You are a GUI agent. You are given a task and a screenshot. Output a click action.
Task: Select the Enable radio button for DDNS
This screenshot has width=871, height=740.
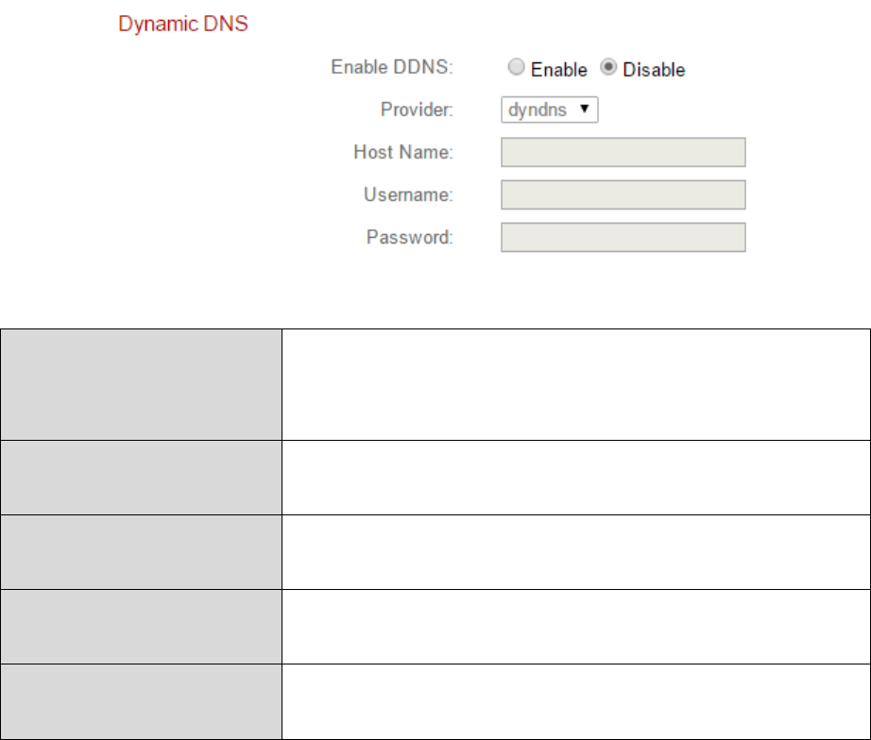click(516, 69)
